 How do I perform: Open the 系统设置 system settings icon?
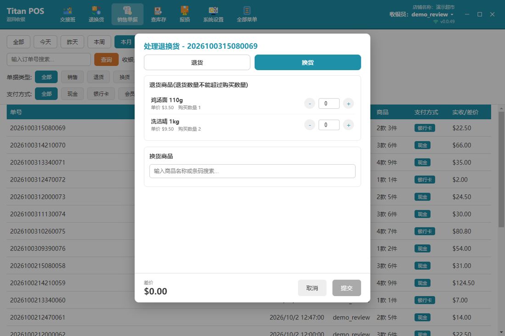[x=213, y=15]
